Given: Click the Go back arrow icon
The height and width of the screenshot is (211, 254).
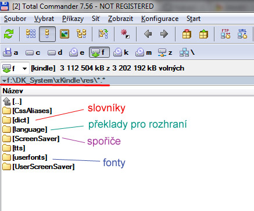Looking at the screenshot, I should point(148,34).
